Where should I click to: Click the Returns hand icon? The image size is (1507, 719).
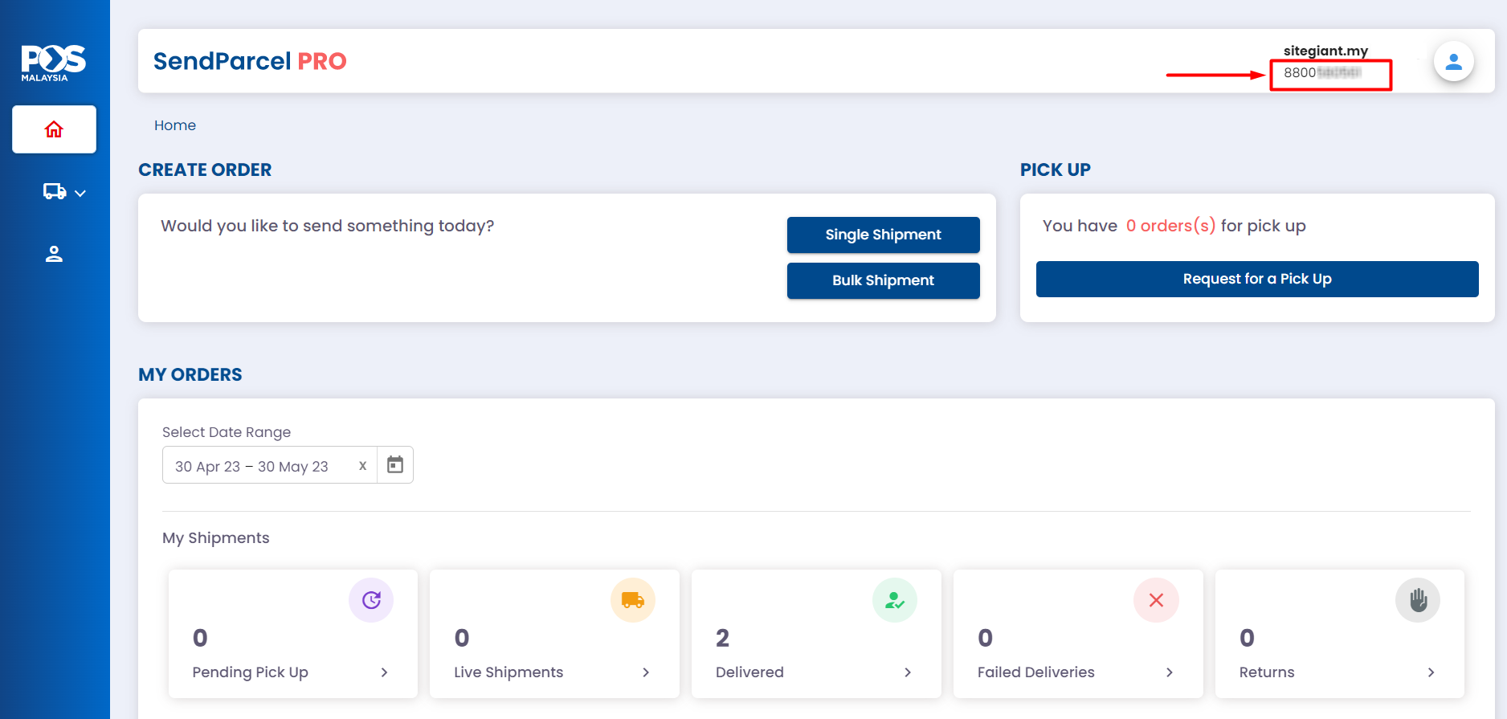(x=1418, y=600)
